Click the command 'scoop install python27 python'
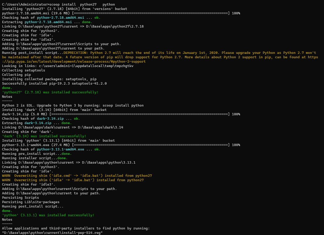This screenshot has height=235, width=324. point(82,5)
